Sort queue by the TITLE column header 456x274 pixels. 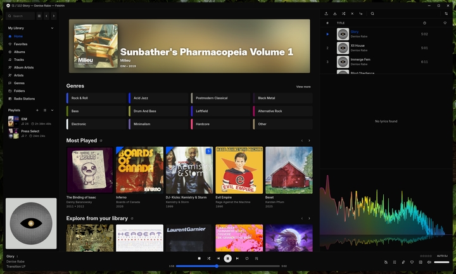coord(341,23)
